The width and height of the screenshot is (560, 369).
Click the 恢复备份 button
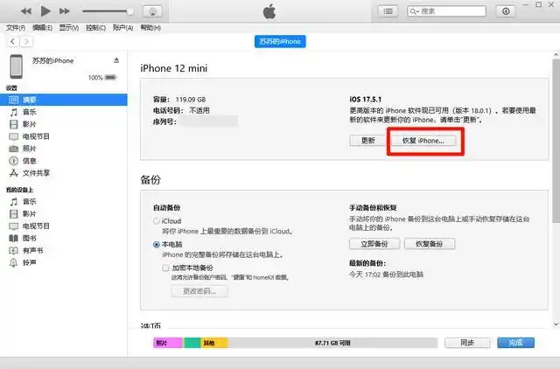point(430,244)
